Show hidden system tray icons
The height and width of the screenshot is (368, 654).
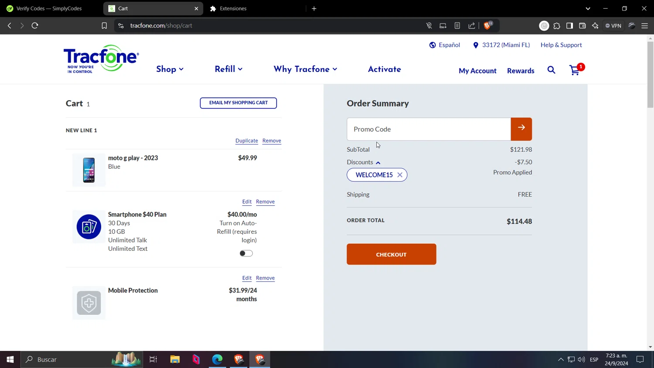click(561, 359)
